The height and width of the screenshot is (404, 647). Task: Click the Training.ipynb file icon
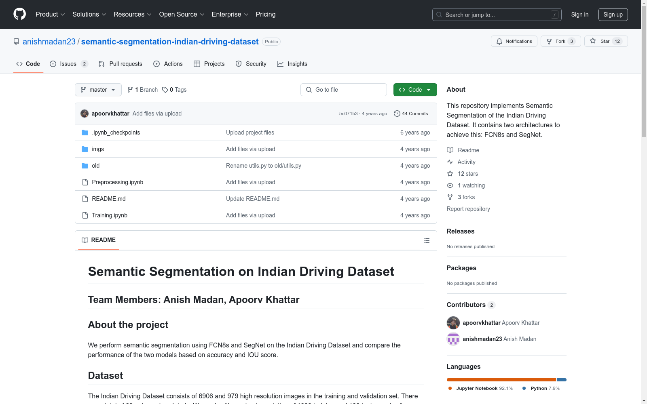[x=85, y=215]
